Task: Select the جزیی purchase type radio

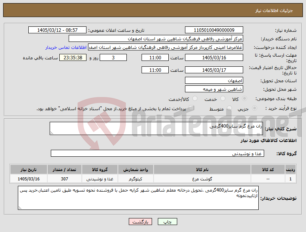Action: coord(254,108)
